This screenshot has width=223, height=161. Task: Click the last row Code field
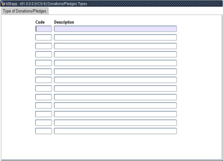click(43, 131)
